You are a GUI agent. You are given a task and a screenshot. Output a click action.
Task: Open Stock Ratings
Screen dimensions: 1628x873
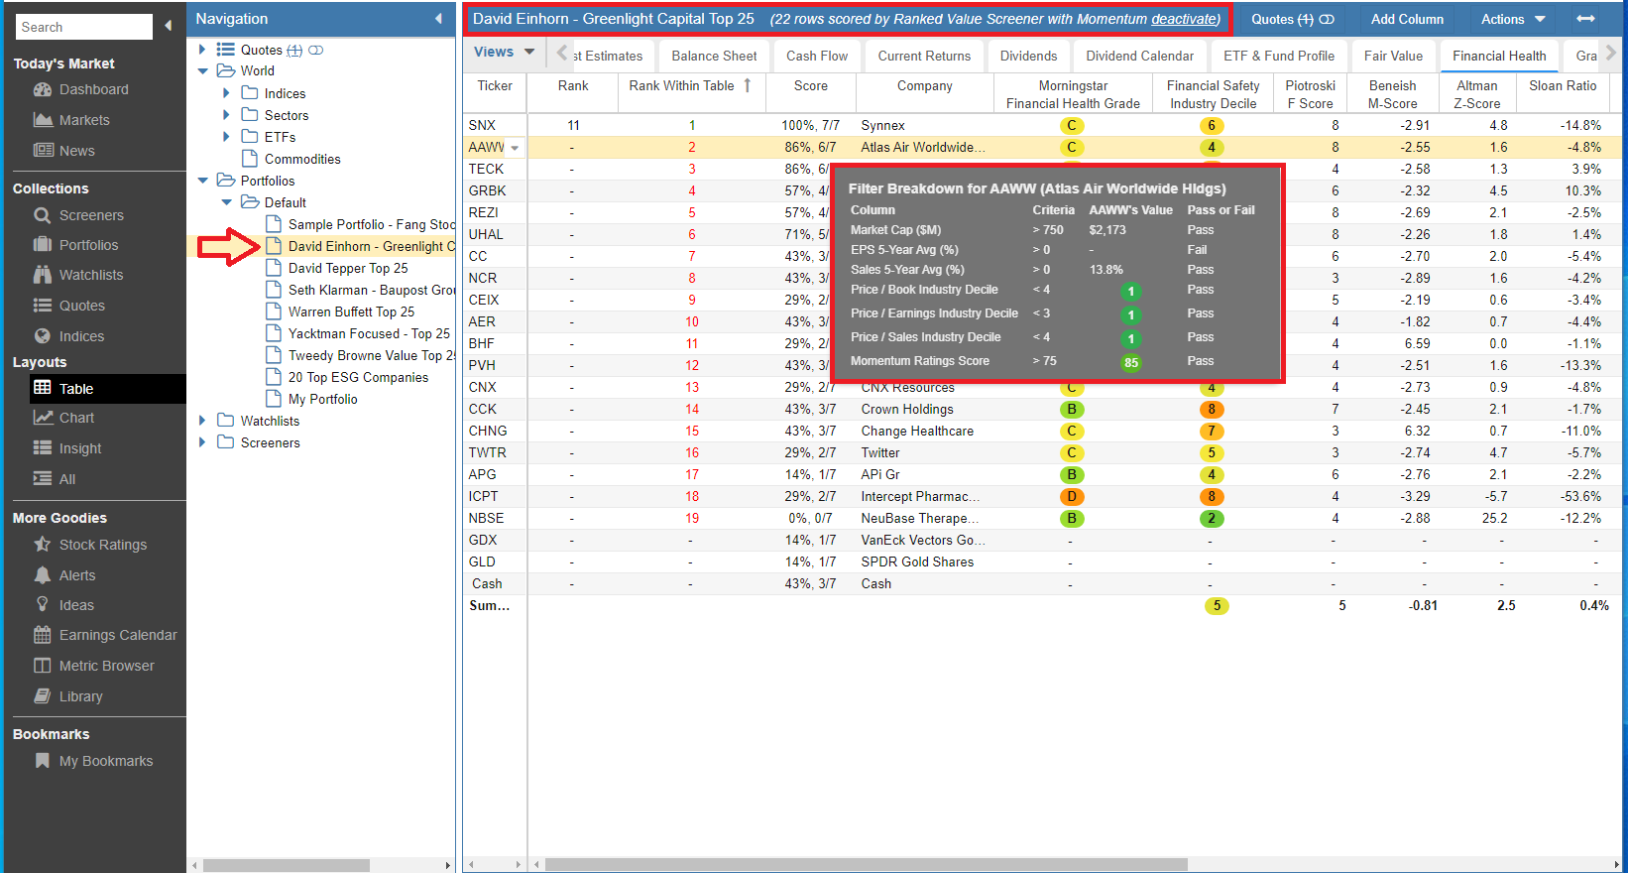click(x=103, y=545)
